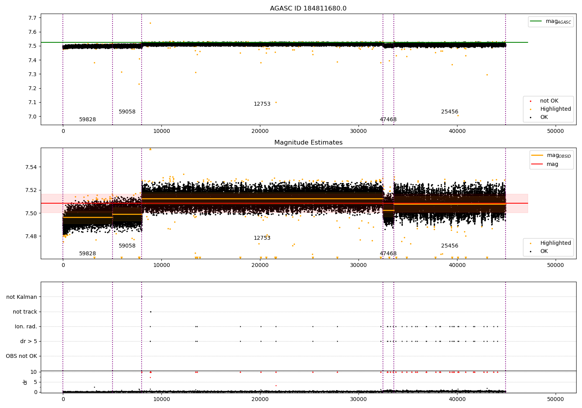The image size is (582, 408).
Task: Click the 7.7 y-axis tick label
Action: coord(33,18)
